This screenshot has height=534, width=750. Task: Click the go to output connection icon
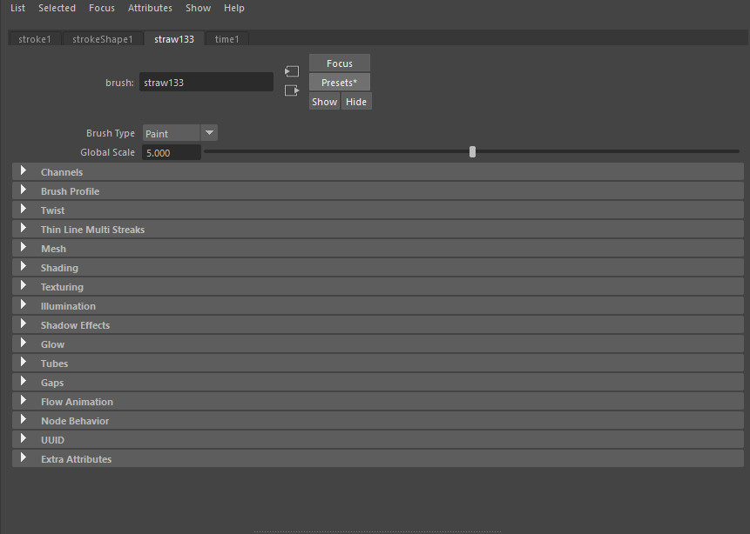291,90
